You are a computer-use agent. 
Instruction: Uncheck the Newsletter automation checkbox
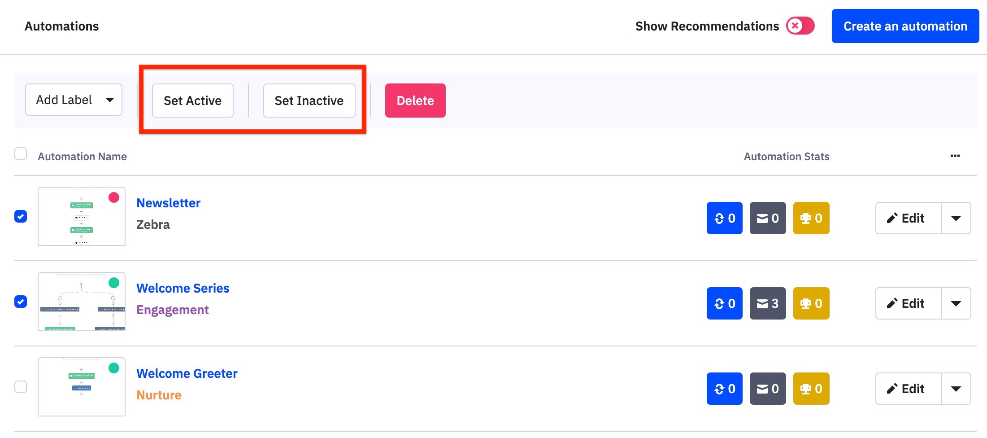click(x=21, y=216)
